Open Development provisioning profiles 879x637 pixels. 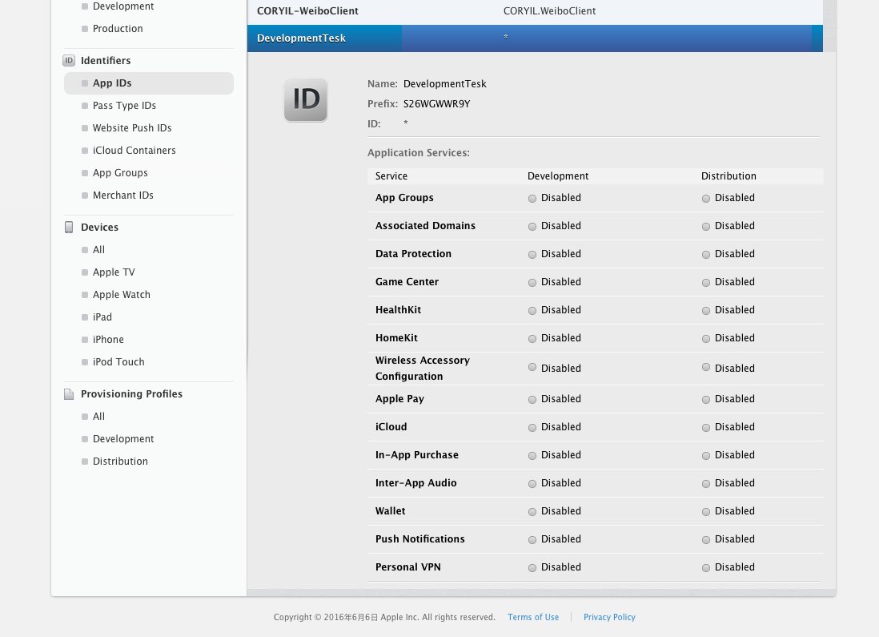click(122, 439)
